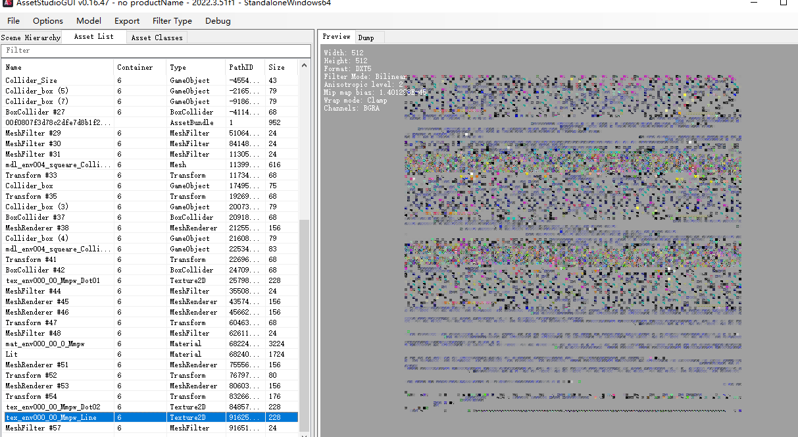Sort the list by Name column header

[57, 67]
